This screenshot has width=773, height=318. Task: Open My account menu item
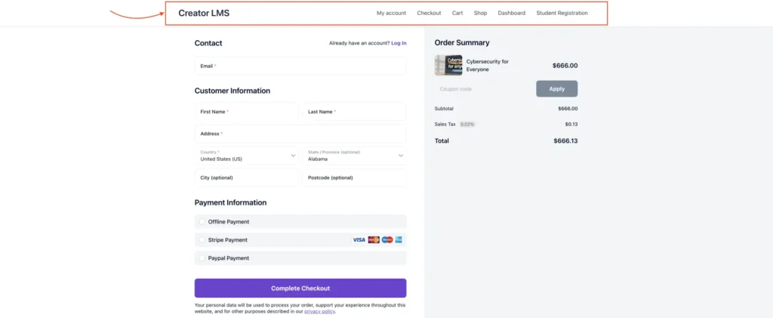tap(391, 13)
